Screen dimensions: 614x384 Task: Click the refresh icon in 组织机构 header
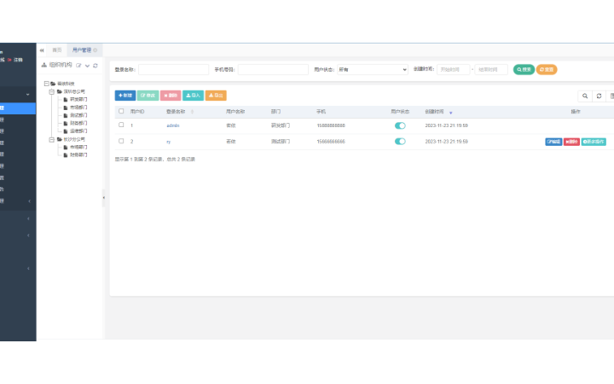pos(96,65)
